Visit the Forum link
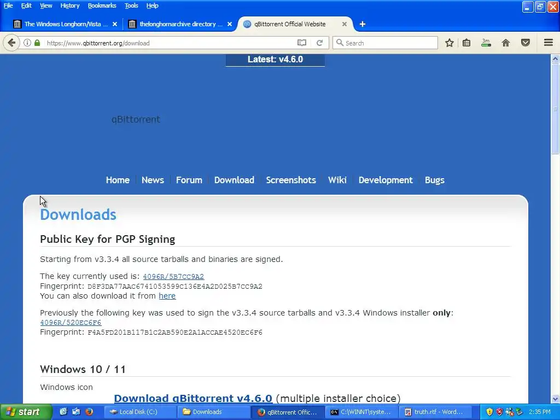Screen dimensions: 560x420 tap(189, 180)
